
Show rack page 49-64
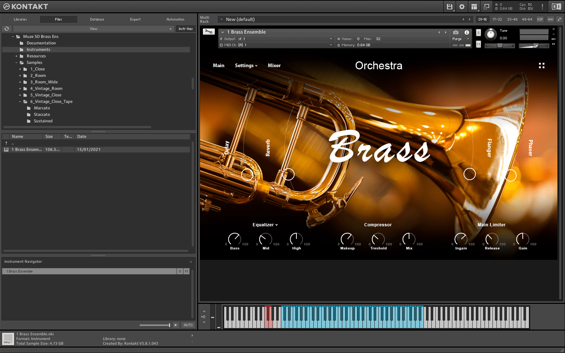(527, 19)
